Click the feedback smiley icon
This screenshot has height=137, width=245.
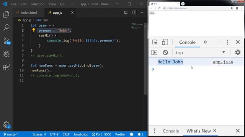tap(132, 134)
